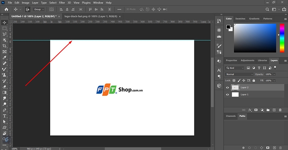The width and height of the screenshot is (288, 150).
Task: Switch to logo-black-fast.png document tab
Action: coord(91,16)
